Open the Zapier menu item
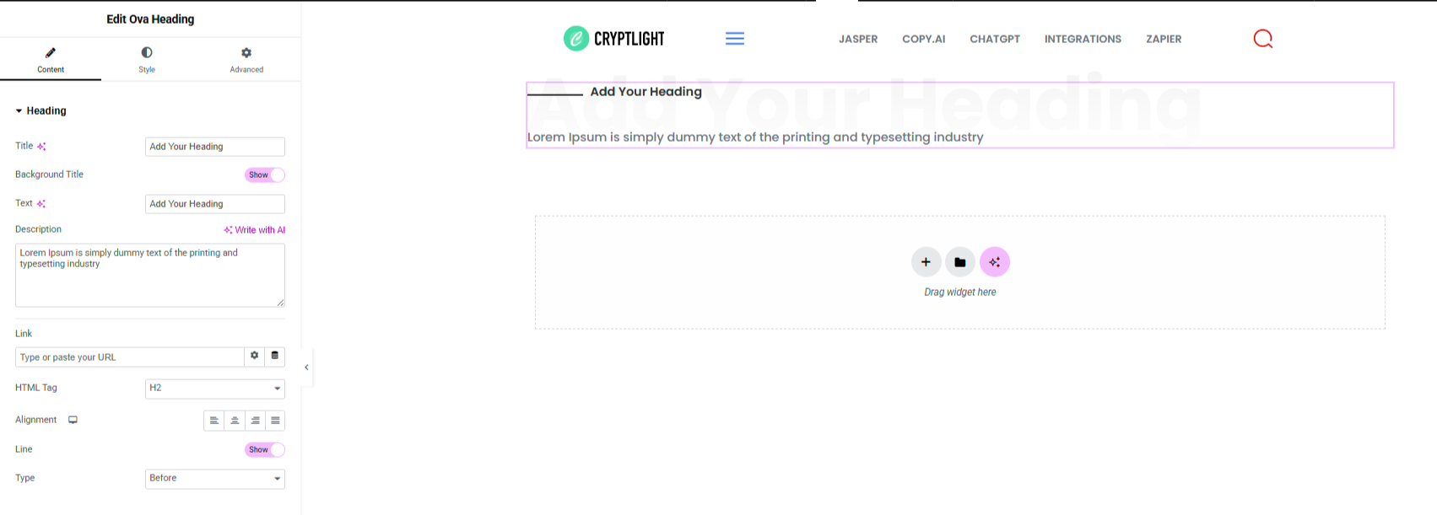This screenshot has height=515, width=1437. [1164, 40]
